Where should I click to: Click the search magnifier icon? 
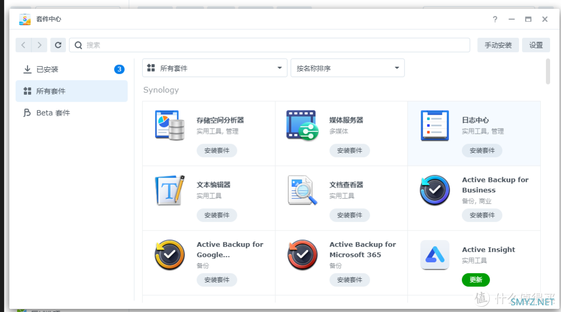point(78,45)
